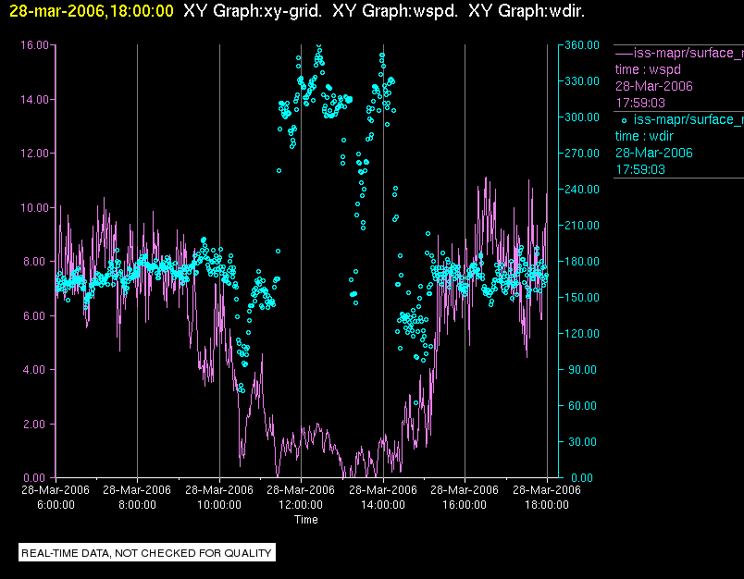Select the 'XY Graph:xy-grid.' title text
This screenshot has height=579, width=744.
[x=253, y=11]
